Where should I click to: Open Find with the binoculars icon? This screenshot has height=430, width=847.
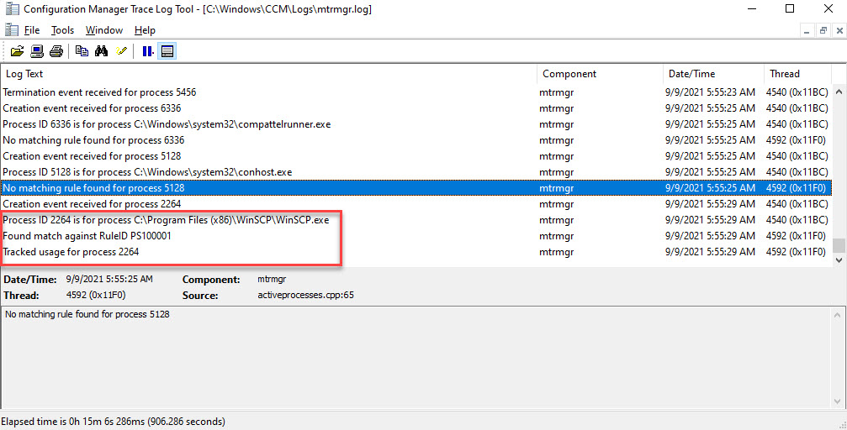click(101, 51)
